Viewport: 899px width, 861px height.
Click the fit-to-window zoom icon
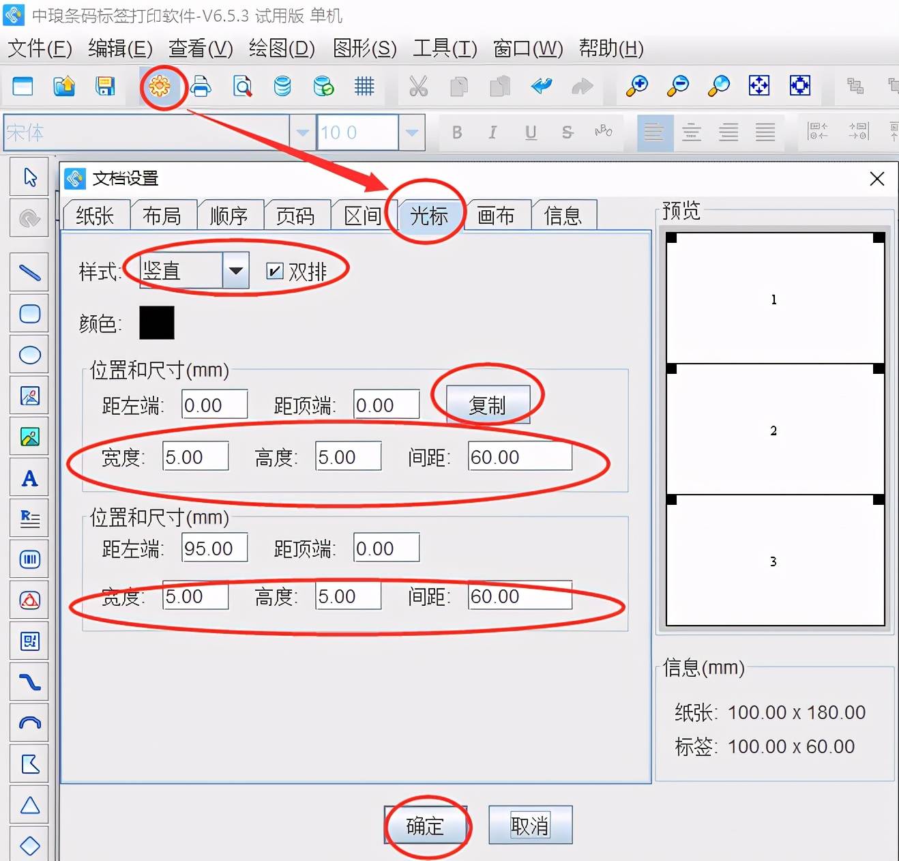click(x=758, y=86)
